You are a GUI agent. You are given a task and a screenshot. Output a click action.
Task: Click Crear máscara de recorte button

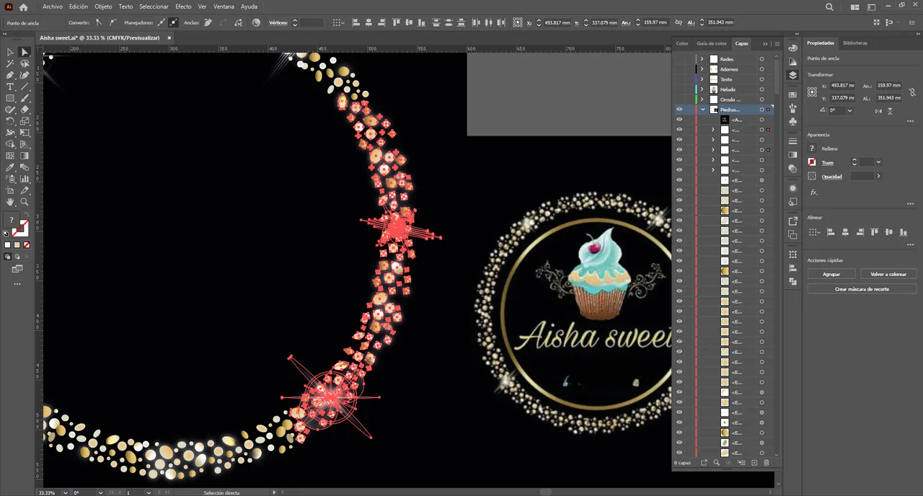862,288
